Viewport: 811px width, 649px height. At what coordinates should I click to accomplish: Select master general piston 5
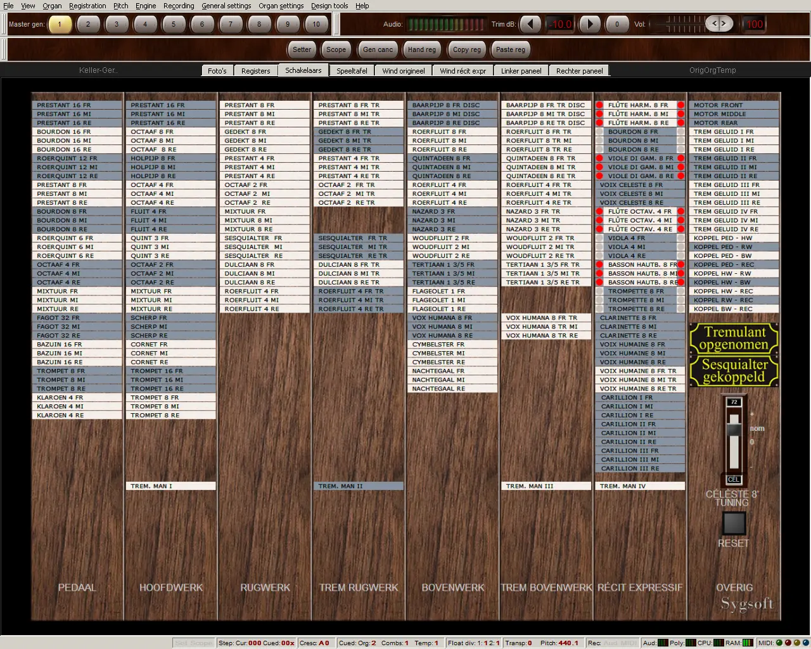[x=174, y=24]
